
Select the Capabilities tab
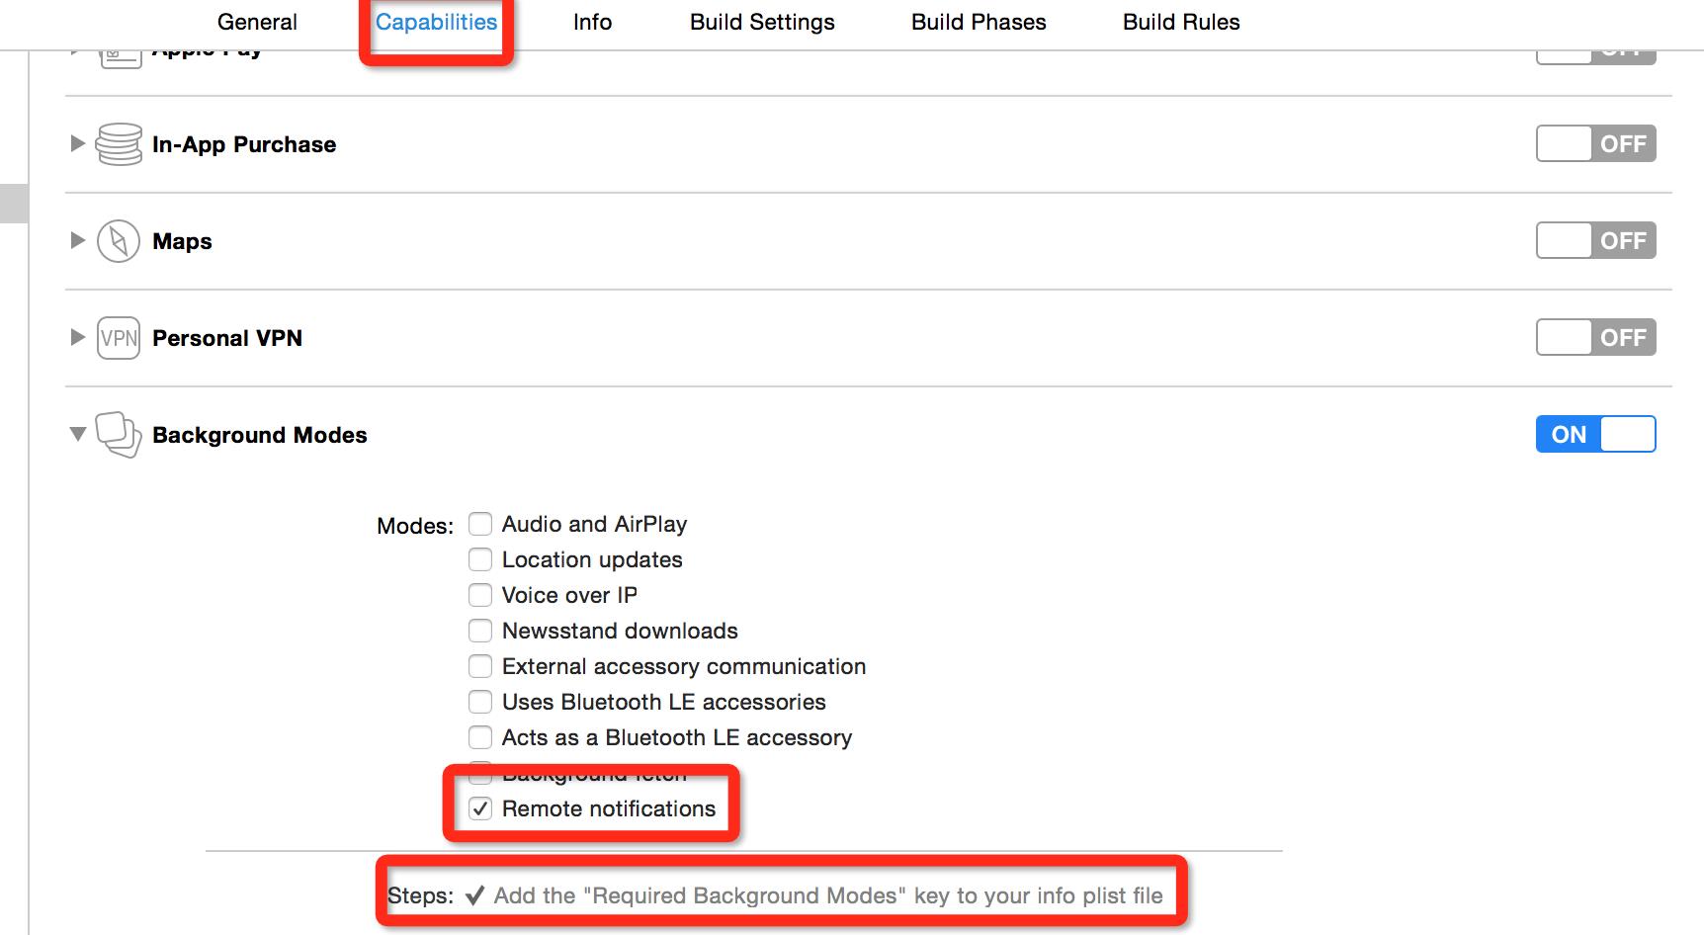pos(436,22)
